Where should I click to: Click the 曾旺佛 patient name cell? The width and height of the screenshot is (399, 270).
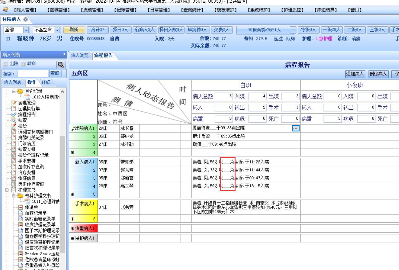129,162
